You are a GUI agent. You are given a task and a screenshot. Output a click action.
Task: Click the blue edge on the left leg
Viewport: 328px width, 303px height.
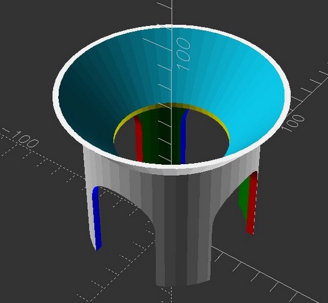(x=96, y=218)
